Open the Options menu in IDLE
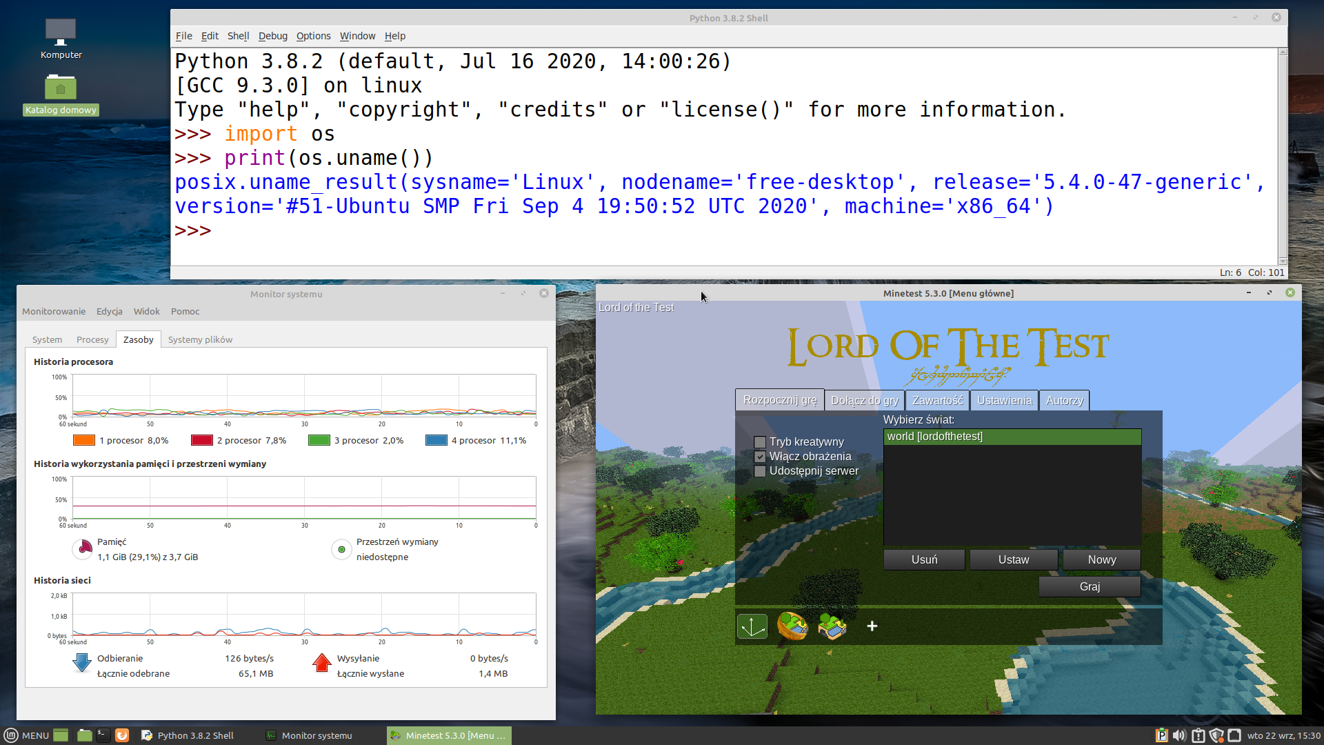Screen dimensions: 1324x745 coord(313,36)
